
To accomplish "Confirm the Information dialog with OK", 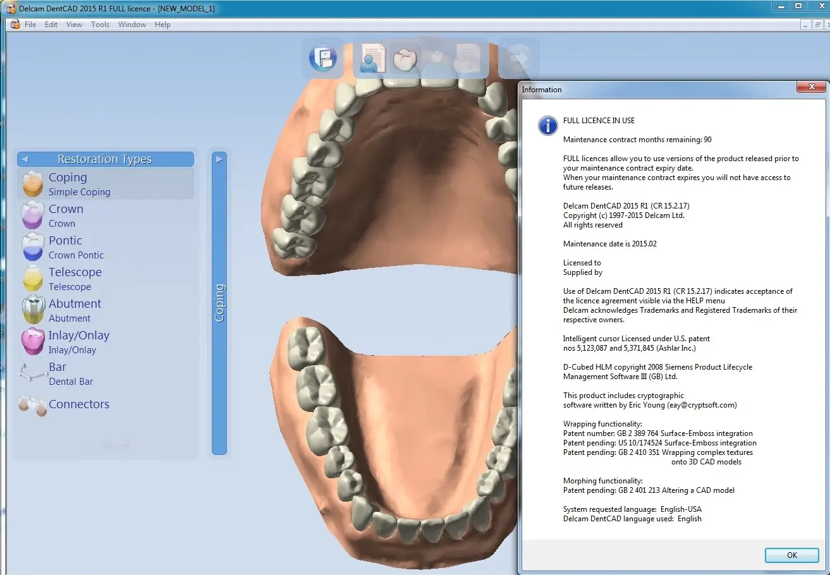I will pos(792,555).
